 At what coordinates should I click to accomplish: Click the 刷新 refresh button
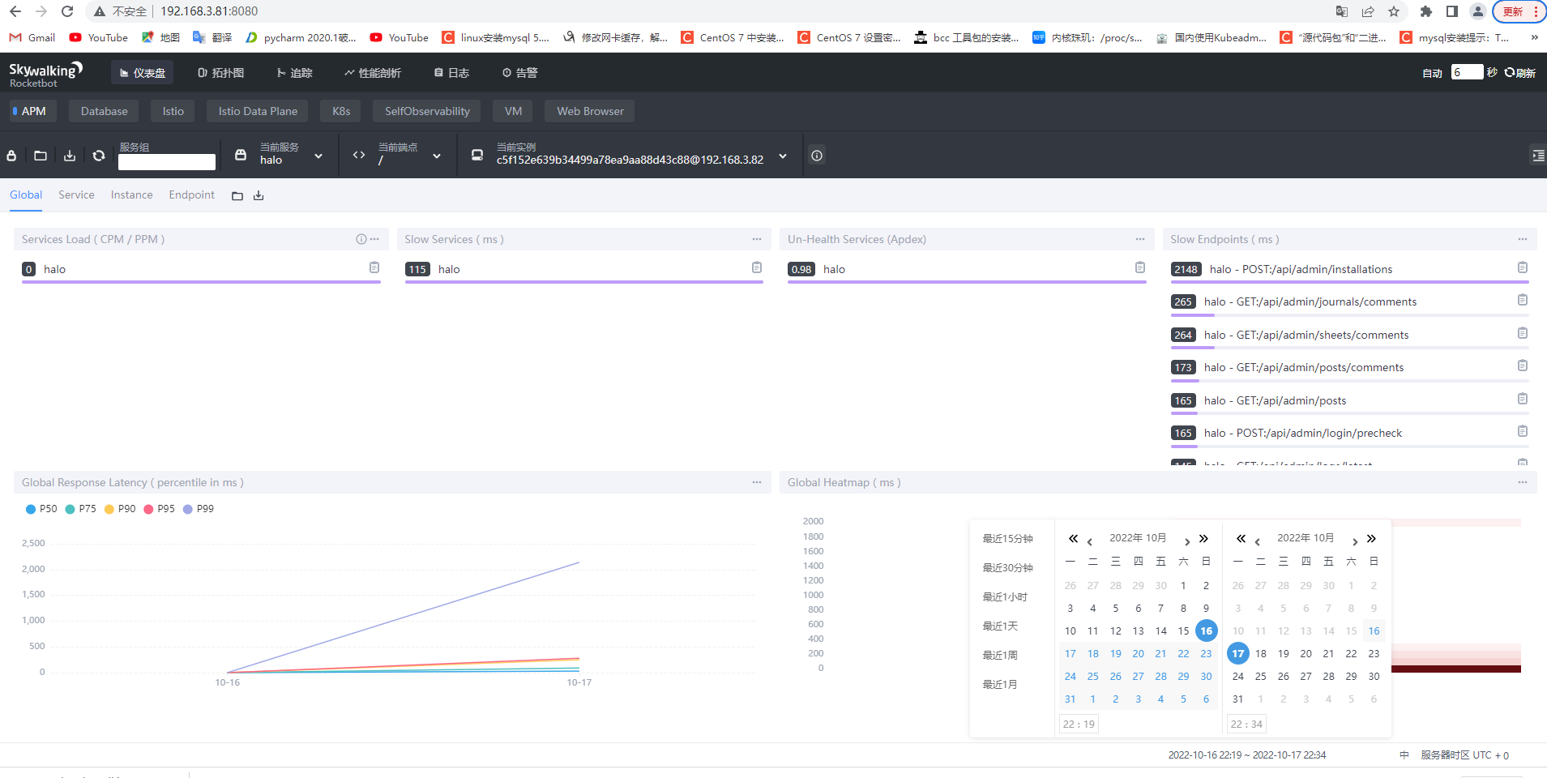[x=1520, y=73]
